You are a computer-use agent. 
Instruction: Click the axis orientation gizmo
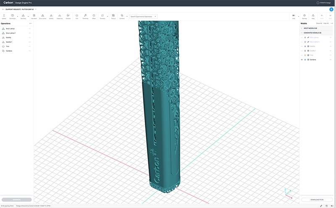(288, 193)
